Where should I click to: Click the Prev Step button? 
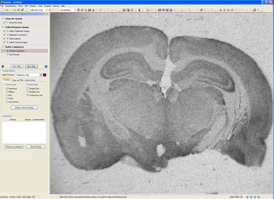[x=17, y=66]
